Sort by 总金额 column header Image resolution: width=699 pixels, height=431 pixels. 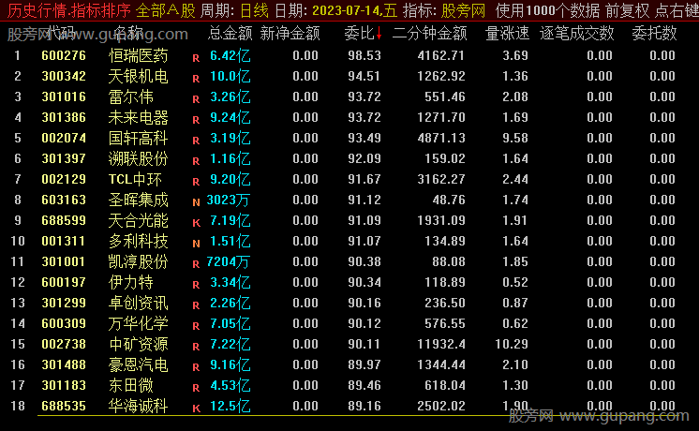230,33
